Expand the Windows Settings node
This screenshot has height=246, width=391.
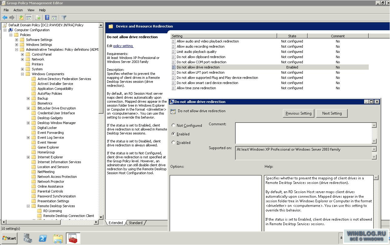[16, 45]
